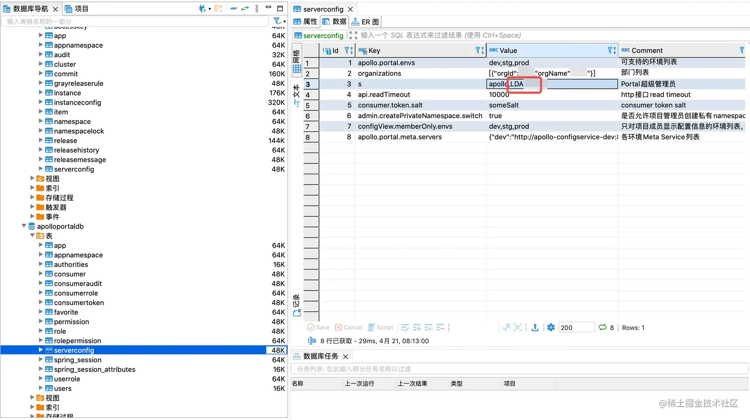
Task: Click the fetch size field showing 200
Action: tap(576, 327)
